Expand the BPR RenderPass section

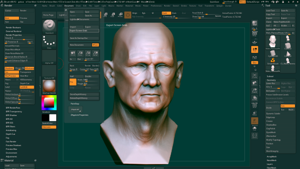point(13,108)
